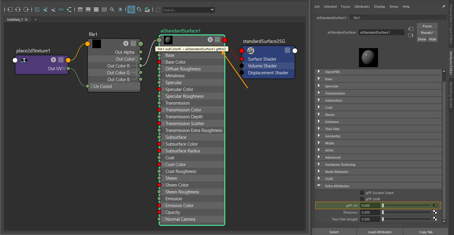
Task: Enable the glTF Unlit checkbox
Action: (x=362, y=199)
